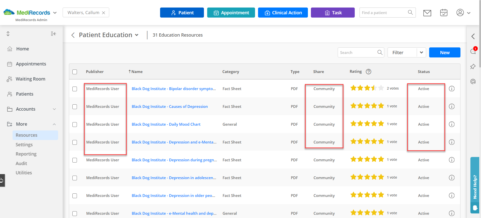This screenshot has height=218, width=481.
Task: Go back using the Patient Education arrow
Action: (73, 35)
